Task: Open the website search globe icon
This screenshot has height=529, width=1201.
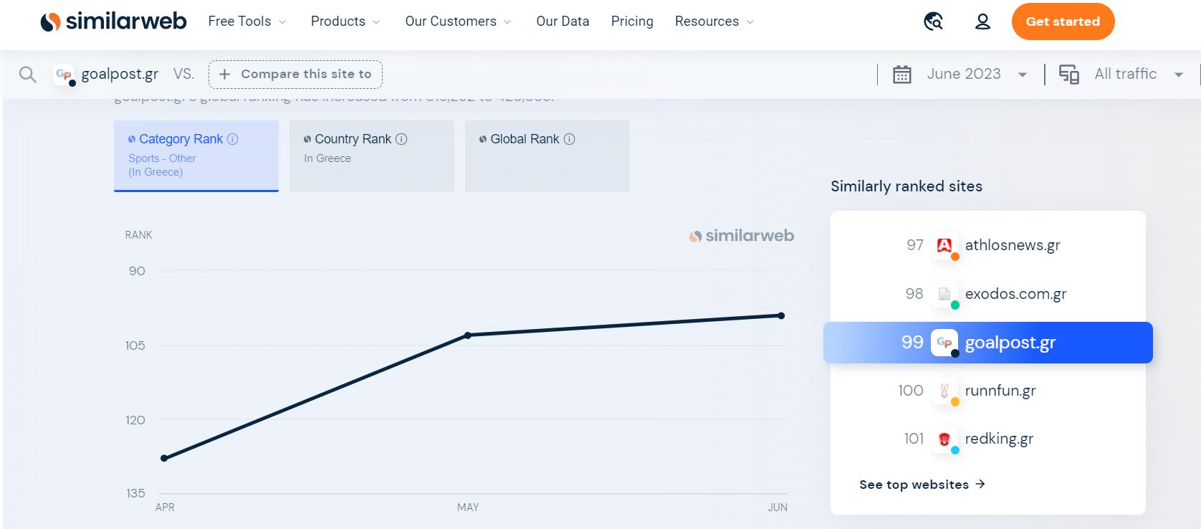Action: [933, 22]
